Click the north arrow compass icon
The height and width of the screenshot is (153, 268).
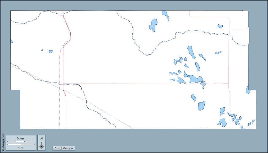pyautogui.click(x=41, y=143)
